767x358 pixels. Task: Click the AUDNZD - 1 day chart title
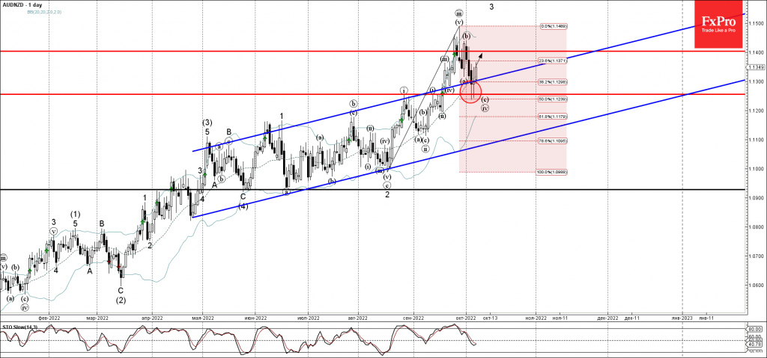24,5
